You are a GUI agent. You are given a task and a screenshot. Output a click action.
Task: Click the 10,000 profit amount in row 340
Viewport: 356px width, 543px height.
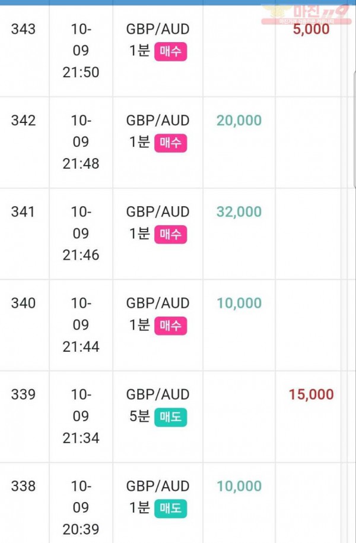[239, 304]
